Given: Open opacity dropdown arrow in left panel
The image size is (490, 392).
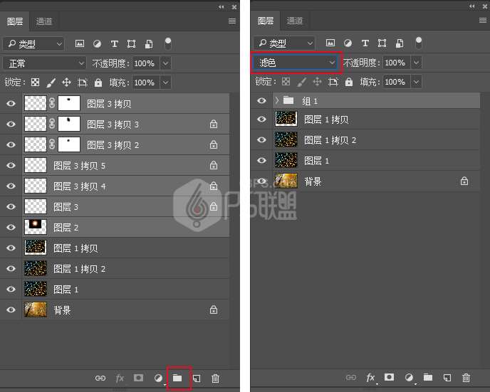Looking at the screenshot, I should point(166,63).
